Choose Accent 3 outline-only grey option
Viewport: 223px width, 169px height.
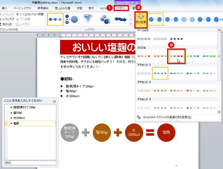click(x=144, y=108)
